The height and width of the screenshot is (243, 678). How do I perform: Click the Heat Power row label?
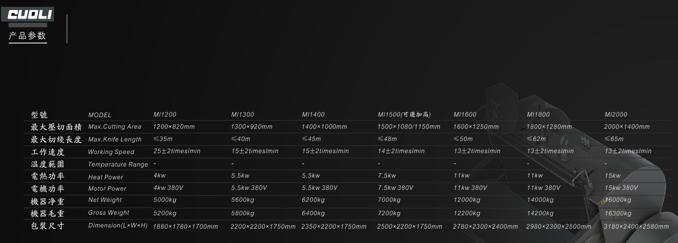tap(105, 177)
